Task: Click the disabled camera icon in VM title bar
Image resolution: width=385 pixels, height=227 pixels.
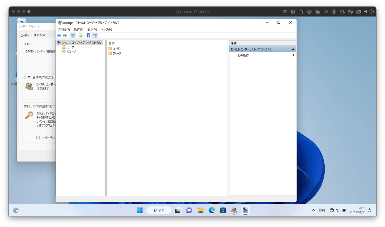Action: pos(350,12)
